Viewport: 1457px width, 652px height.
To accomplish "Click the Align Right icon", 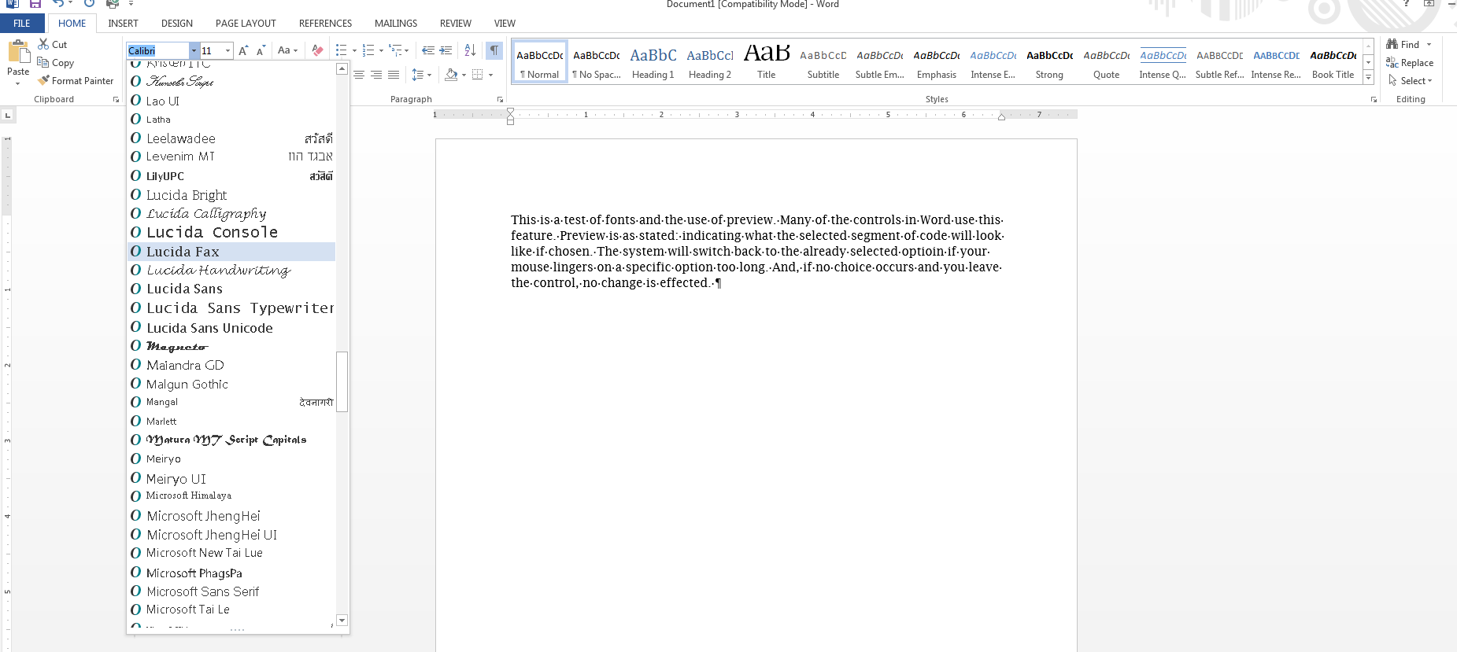I will point(376,75).
